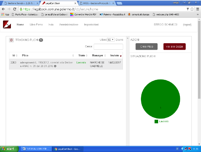This screenshot has height=152, width=201.
Task: Click the SERGIO SCHIMICCI user name
Action: [165, 25]
